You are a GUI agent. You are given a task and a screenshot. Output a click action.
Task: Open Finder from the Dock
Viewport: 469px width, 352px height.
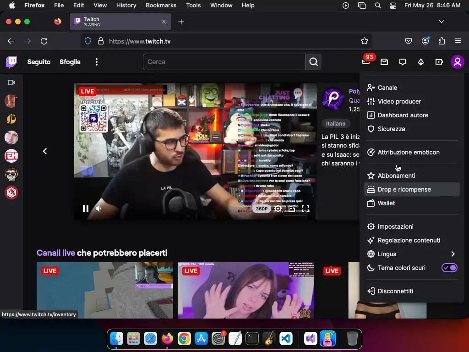click(x=116, y=339)
